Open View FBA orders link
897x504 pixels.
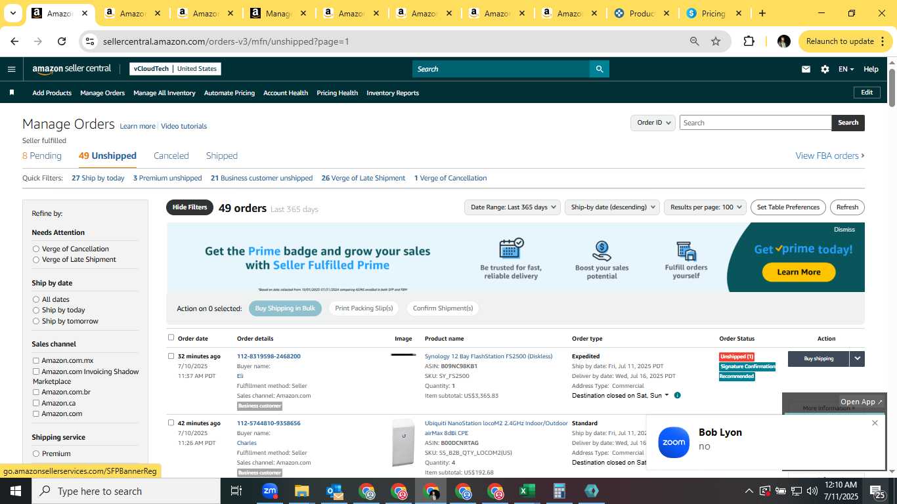(830, 156)
